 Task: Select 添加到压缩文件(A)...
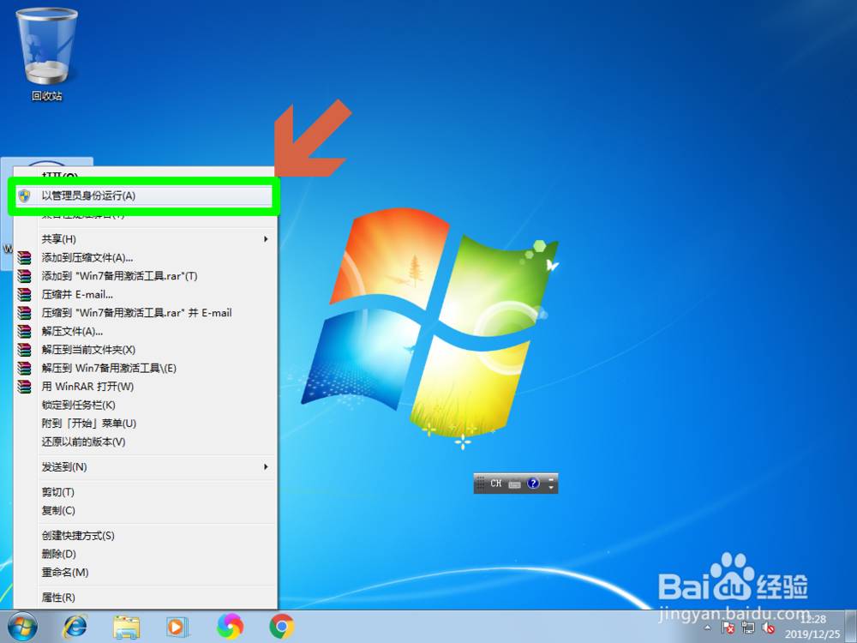[x=146, y=257]
